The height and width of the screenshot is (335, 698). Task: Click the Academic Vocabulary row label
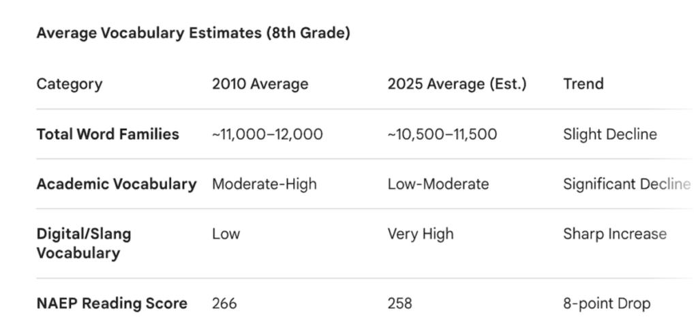pyautogui.click(x=117, y=184)
